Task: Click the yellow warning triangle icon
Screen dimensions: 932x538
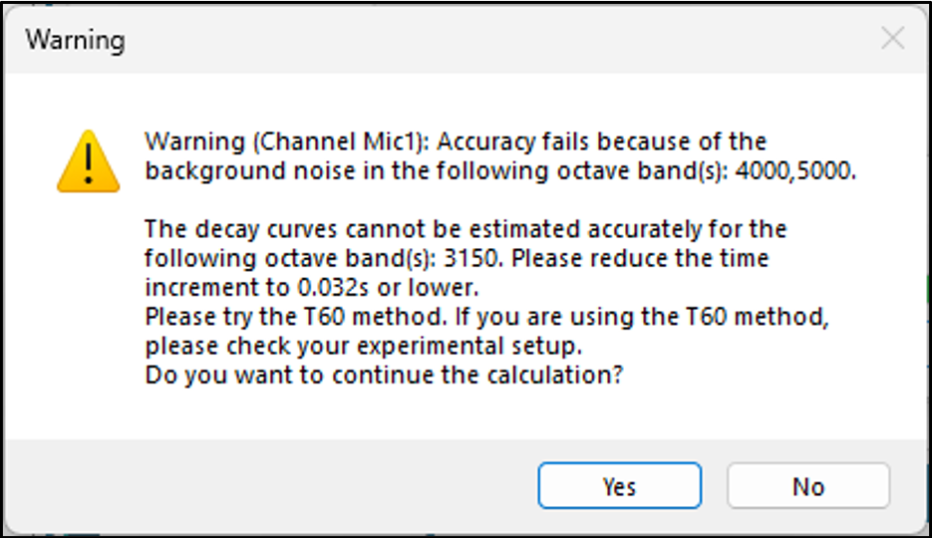Action: (x=90, y=160)
